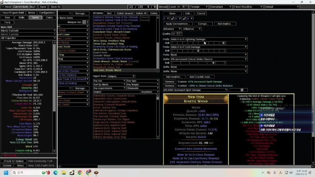Click the Add Crucible mod button
315x177 pixels.
tap(201, 77)
